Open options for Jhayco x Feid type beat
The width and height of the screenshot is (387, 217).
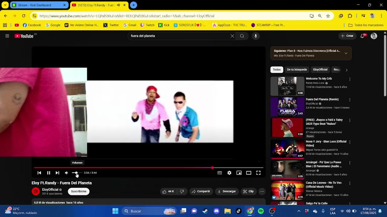pyautogui.click(x=350, y=120)
